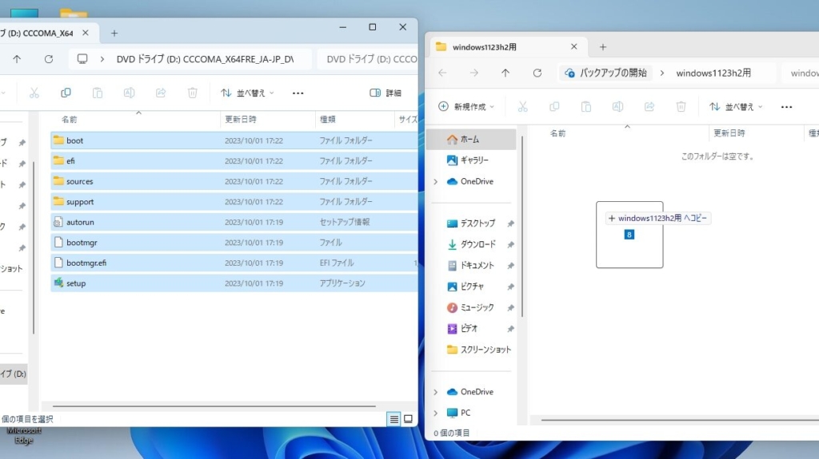
Task: Close the CCCOMA_X64 tab
Action: coord(86,33)
